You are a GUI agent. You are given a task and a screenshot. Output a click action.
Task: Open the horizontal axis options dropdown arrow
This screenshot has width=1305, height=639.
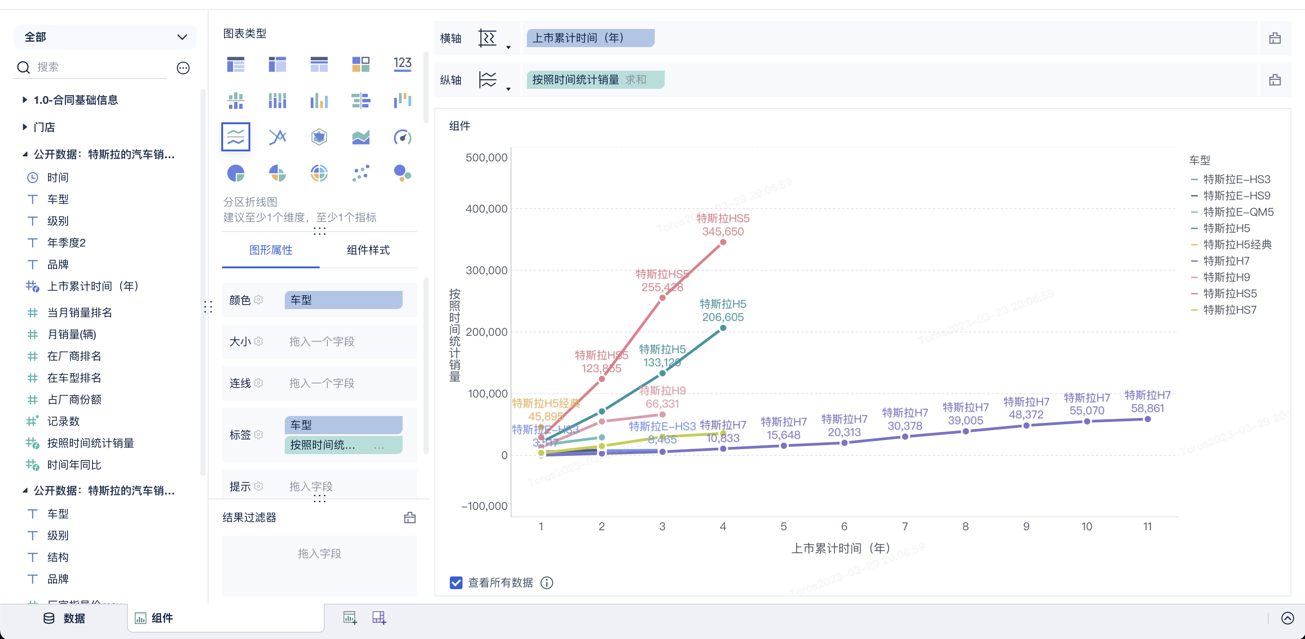508,47
